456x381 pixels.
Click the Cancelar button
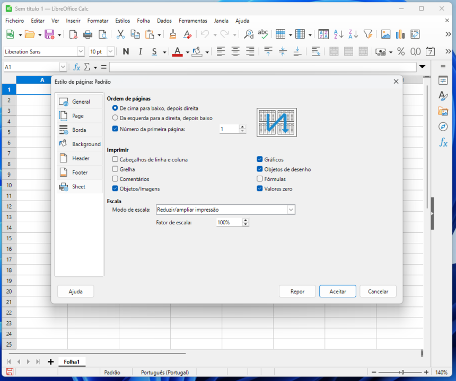click(378, 292)
